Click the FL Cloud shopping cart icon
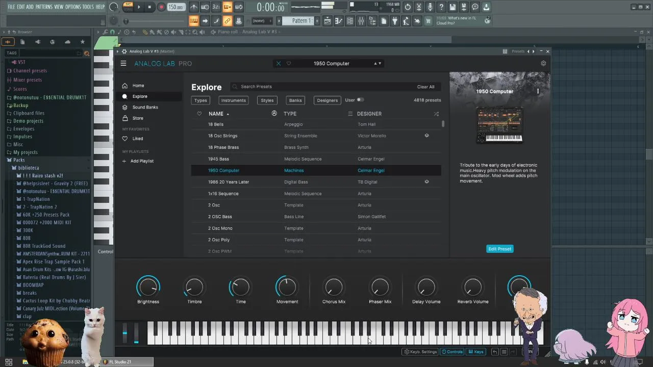This screenshot has height=367, width=653. [428, 21]
